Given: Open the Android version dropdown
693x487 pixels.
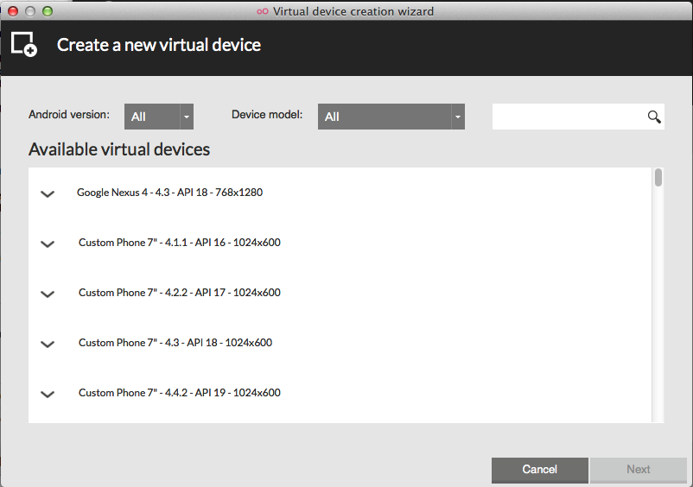Looking at the screenshot, I should (x=159, y=117).
